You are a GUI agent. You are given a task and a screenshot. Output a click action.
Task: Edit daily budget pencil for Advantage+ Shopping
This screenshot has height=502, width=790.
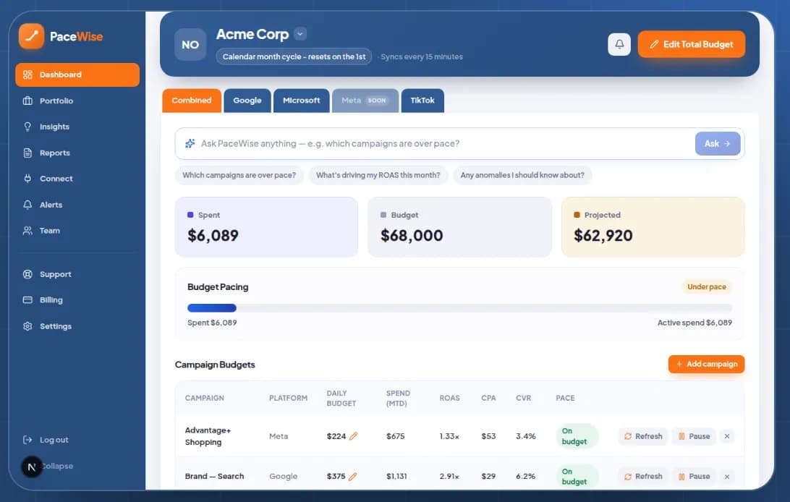(x=354, y=436)
